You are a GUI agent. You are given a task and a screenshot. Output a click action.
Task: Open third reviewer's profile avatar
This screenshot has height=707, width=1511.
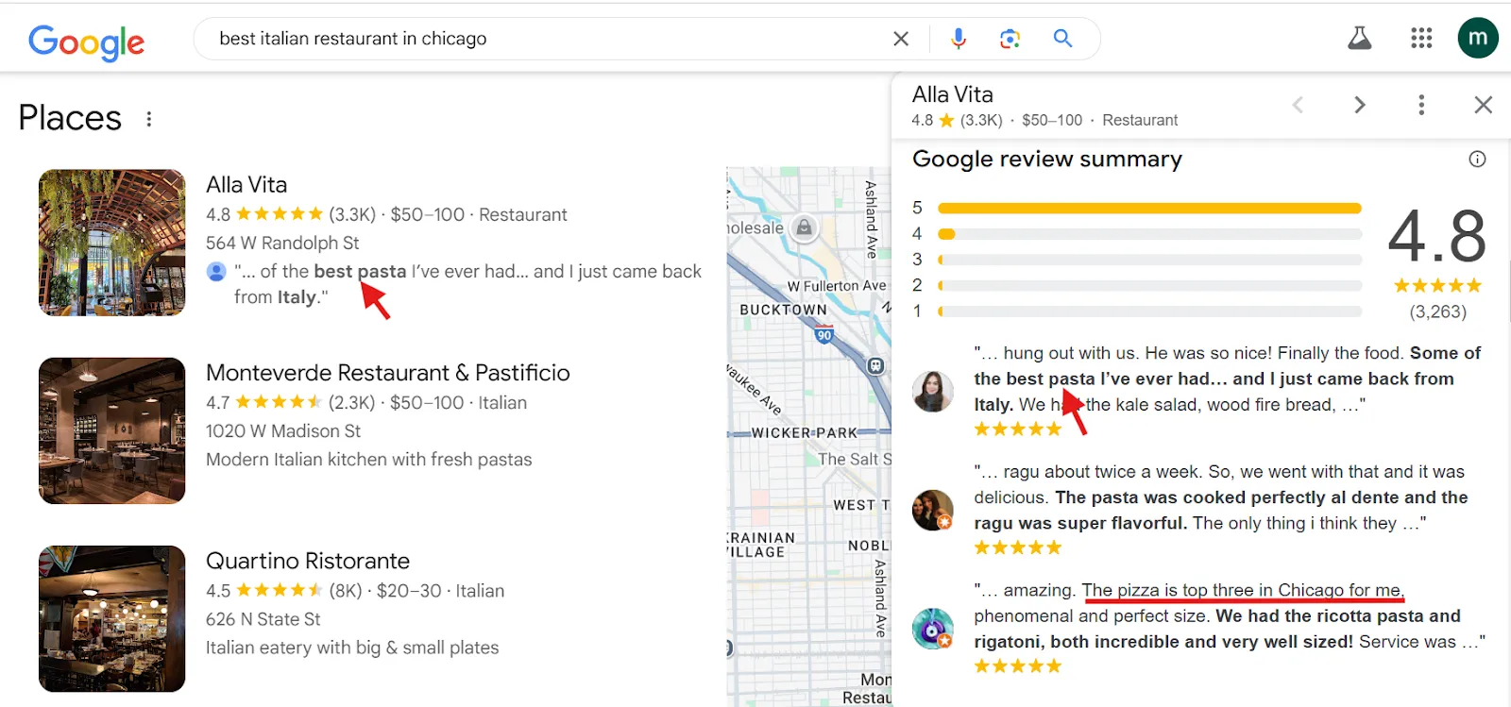(x=932, y=629)
